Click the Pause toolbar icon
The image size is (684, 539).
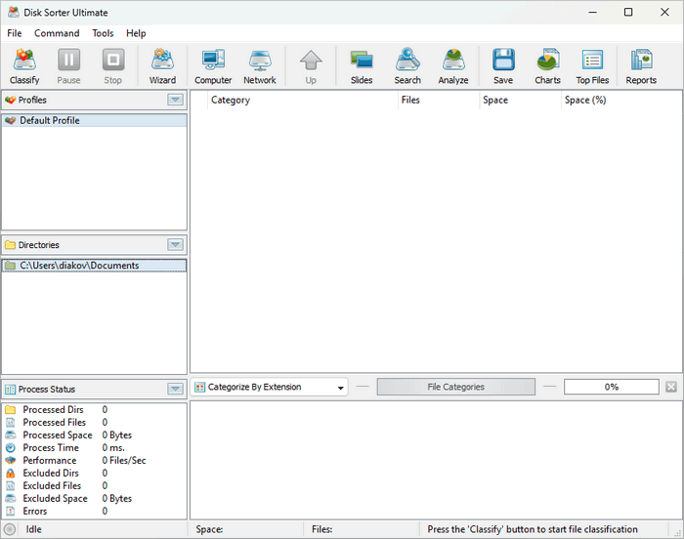[x=69, y=60]
